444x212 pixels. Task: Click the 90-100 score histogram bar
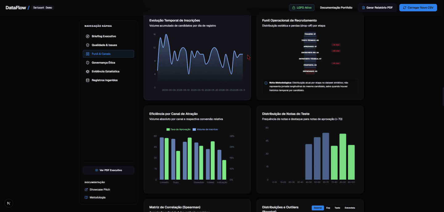point(351,162)
